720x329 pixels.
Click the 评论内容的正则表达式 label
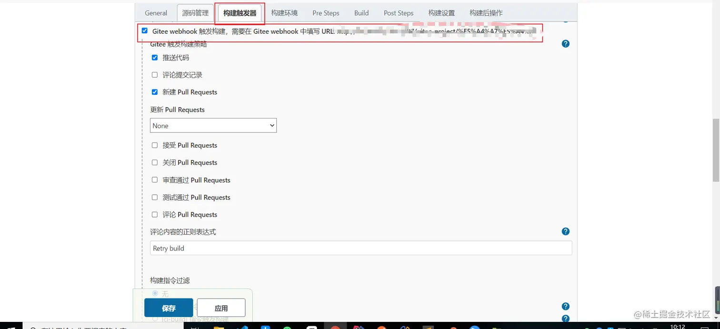(x=183, y=231)
